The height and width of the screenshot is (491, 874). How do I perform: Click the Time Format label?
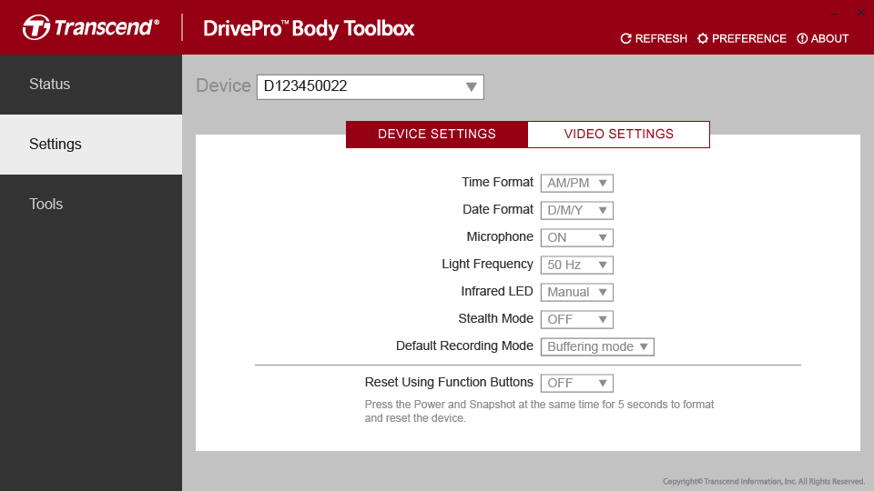pyautogui.click(x=497, y=182)
